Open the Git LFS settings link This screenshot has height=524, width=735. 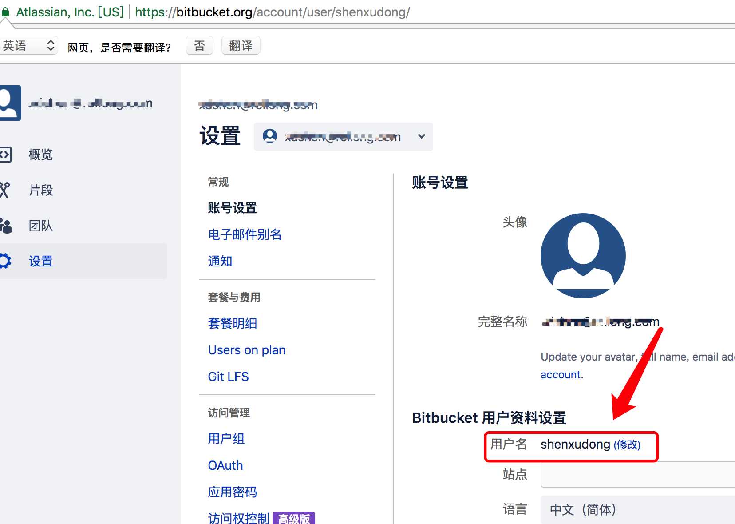229,377
